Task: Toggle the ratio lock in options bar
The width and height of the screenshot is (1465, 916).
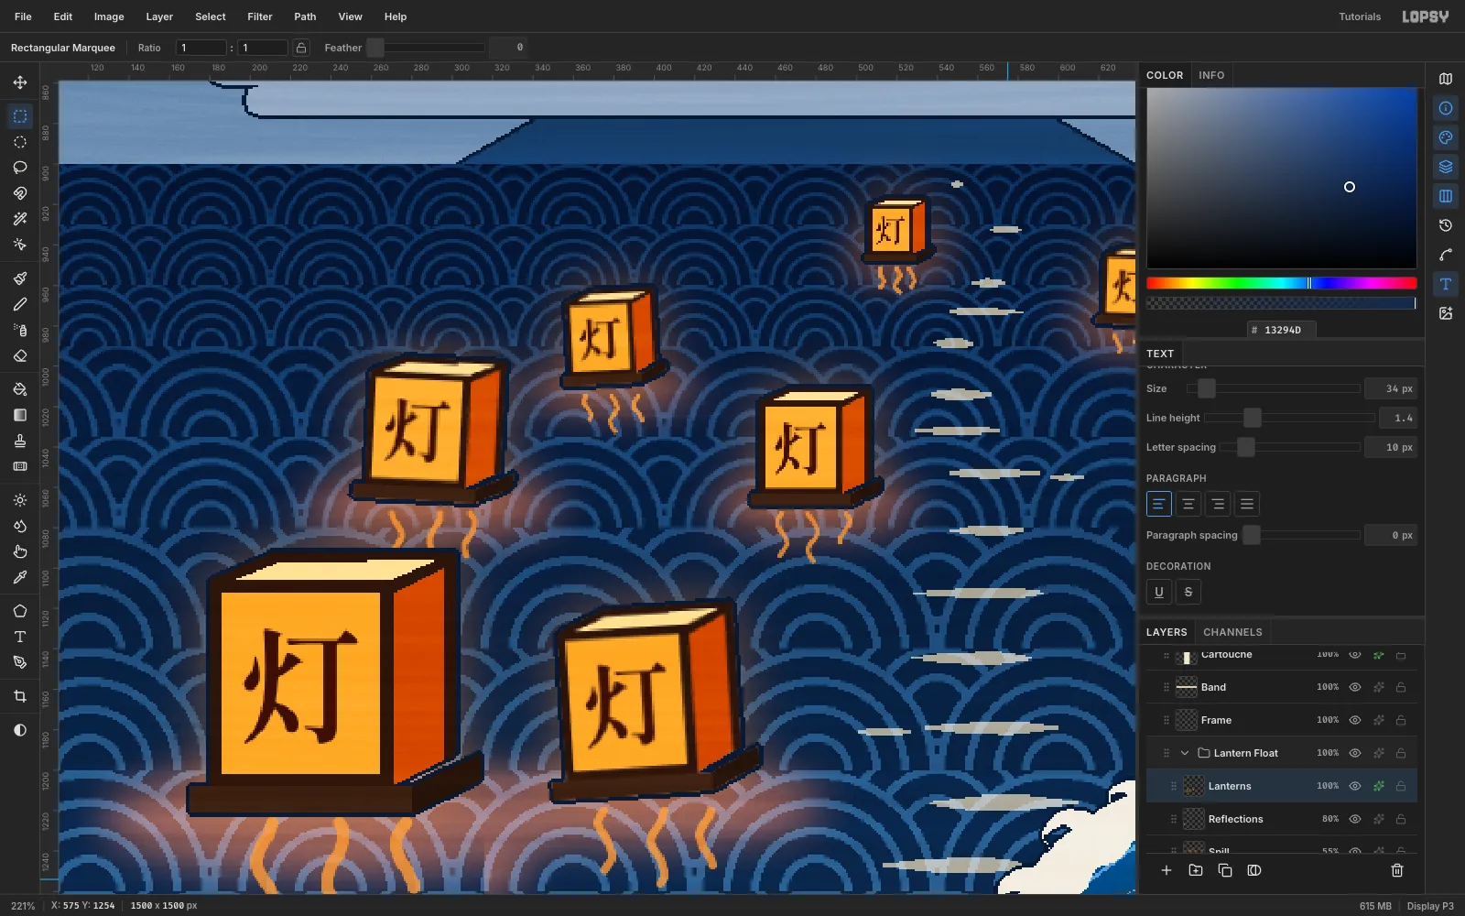Action: pos(301,48)
